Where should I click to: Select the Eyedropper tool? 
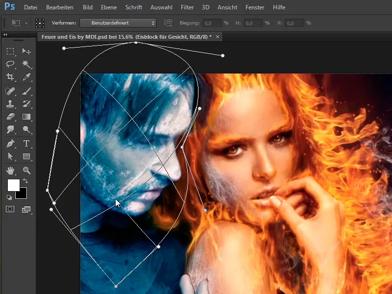pyautogui.click(x=26, y=77)
